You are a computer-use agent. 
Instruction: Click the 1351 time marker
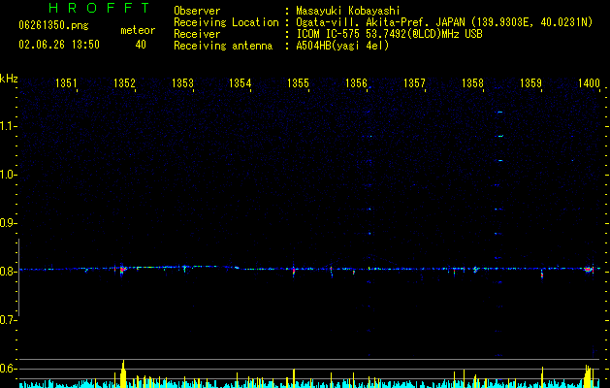[x=66, y=83]
